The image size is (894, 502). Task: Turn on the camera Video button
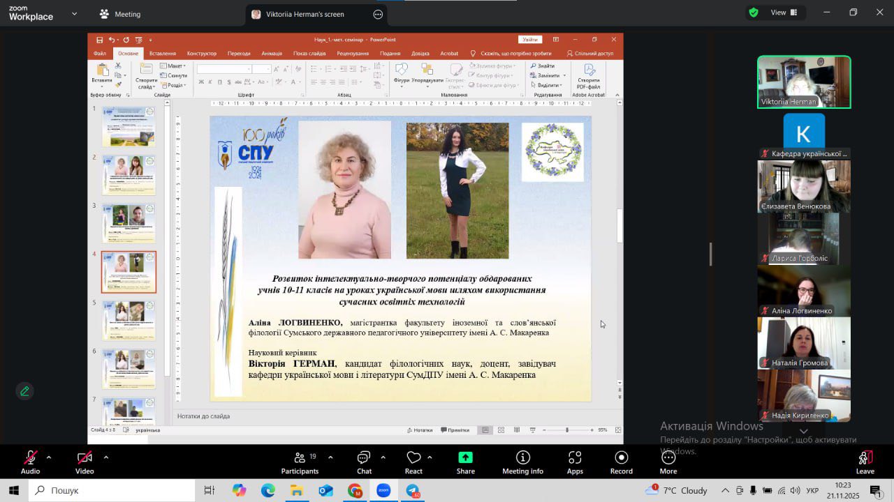[85, 462]
